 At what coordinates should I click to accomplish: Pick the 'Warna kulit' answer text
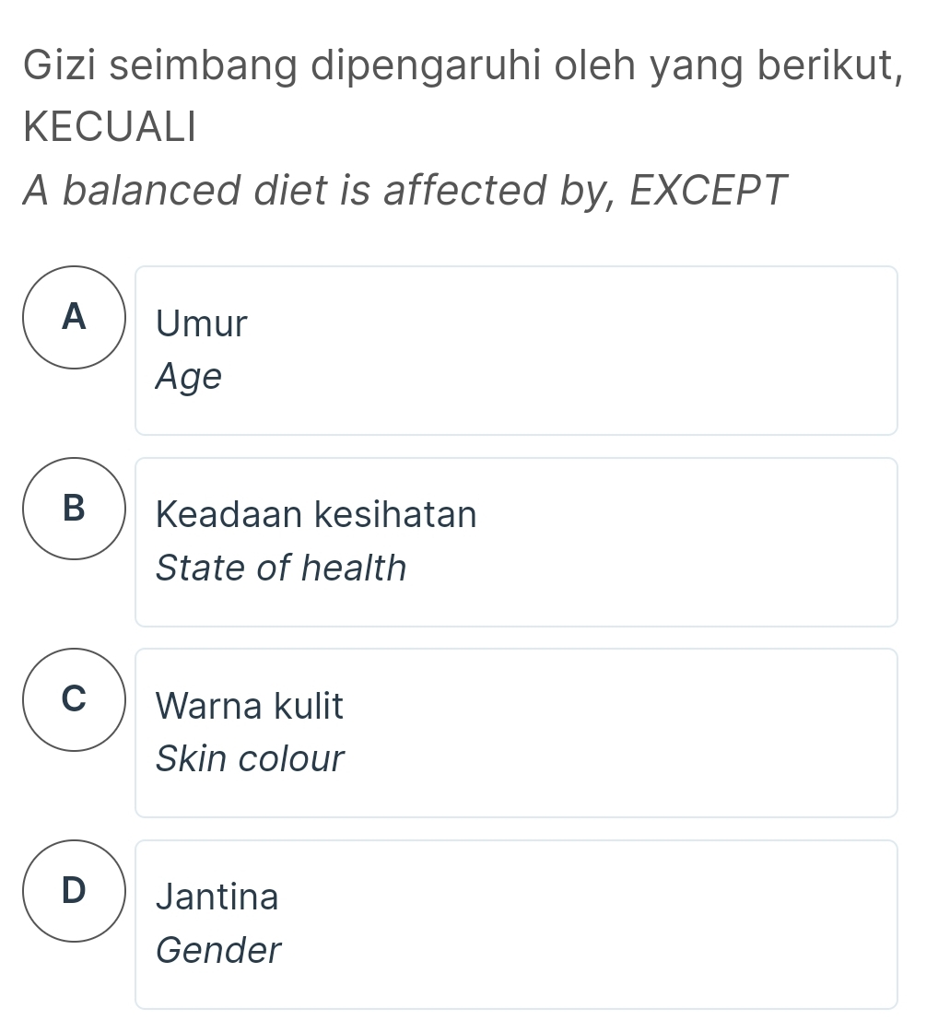coord(250,707)
